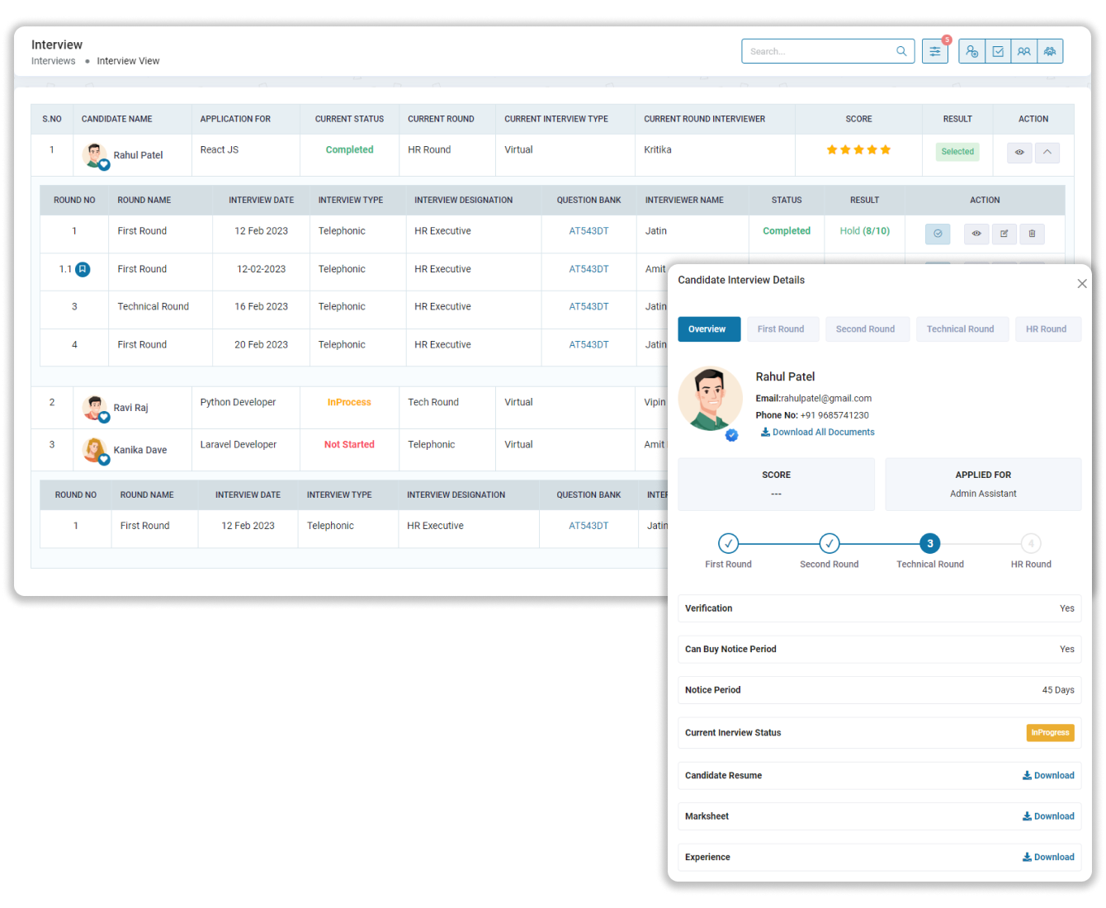Click the magnifier icon in search box
The image size is (1106, 908).
[901, 51]
